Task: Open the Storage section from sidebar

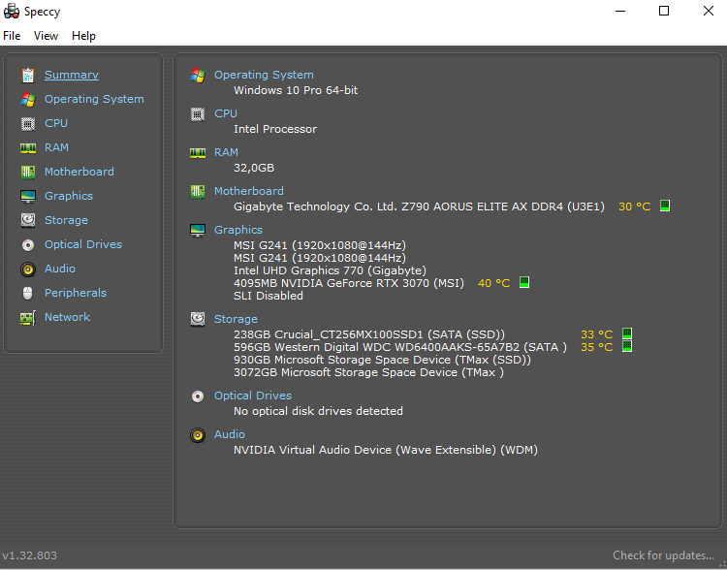Action: (x=66, y=220)
